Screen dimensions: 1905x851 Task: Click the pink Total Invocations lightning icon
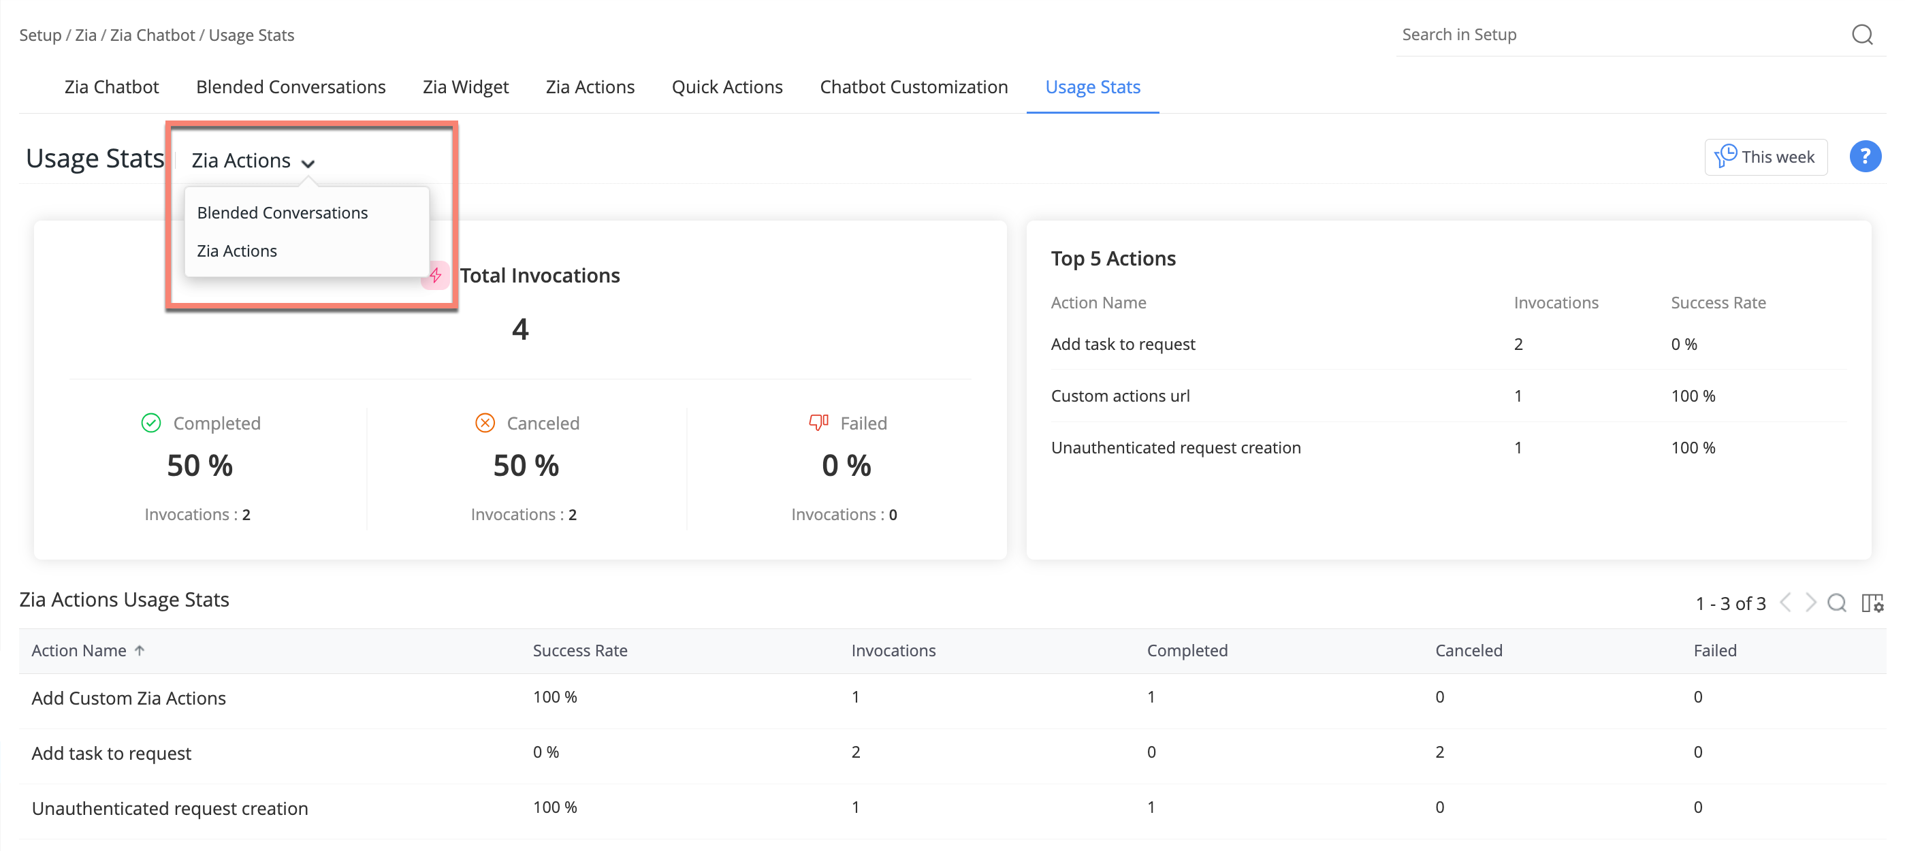coord(436,276)
